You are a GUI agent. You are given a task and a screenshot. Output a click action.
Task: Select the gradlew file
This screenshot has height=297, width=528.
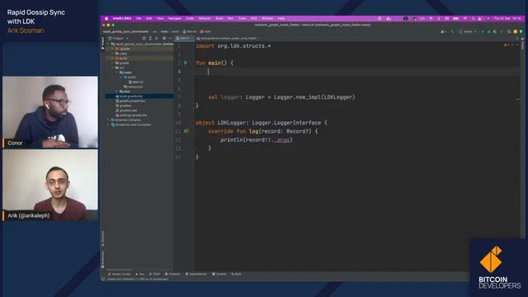tap(124, 106)
